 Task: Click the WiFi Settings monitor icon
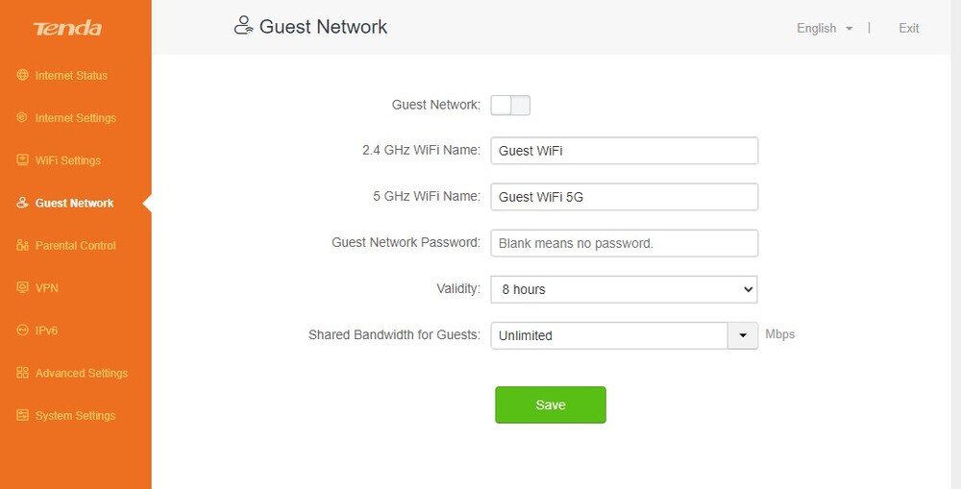coord(23,159)
